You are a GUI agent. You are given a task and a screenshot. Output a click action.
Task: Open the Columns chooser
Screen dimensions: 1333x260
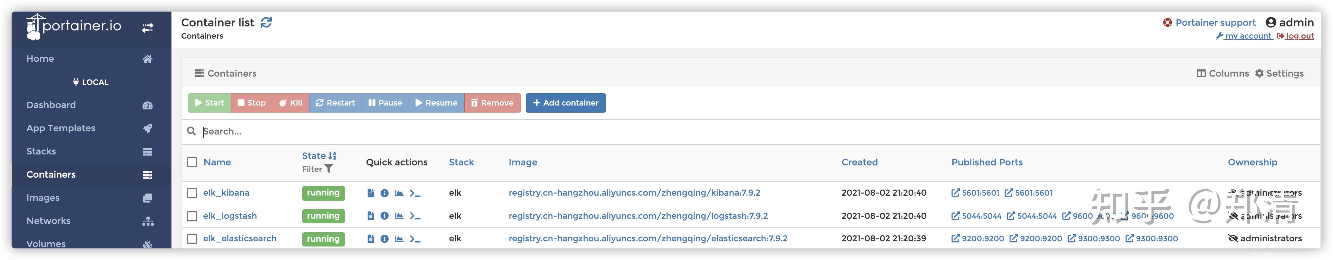(x=1222, y=73)
